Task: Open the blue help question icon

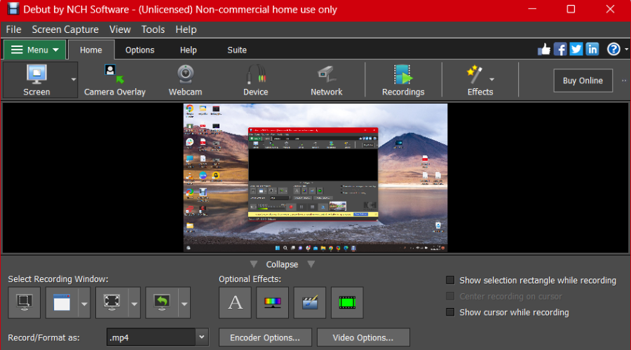Action: [613, 50]
